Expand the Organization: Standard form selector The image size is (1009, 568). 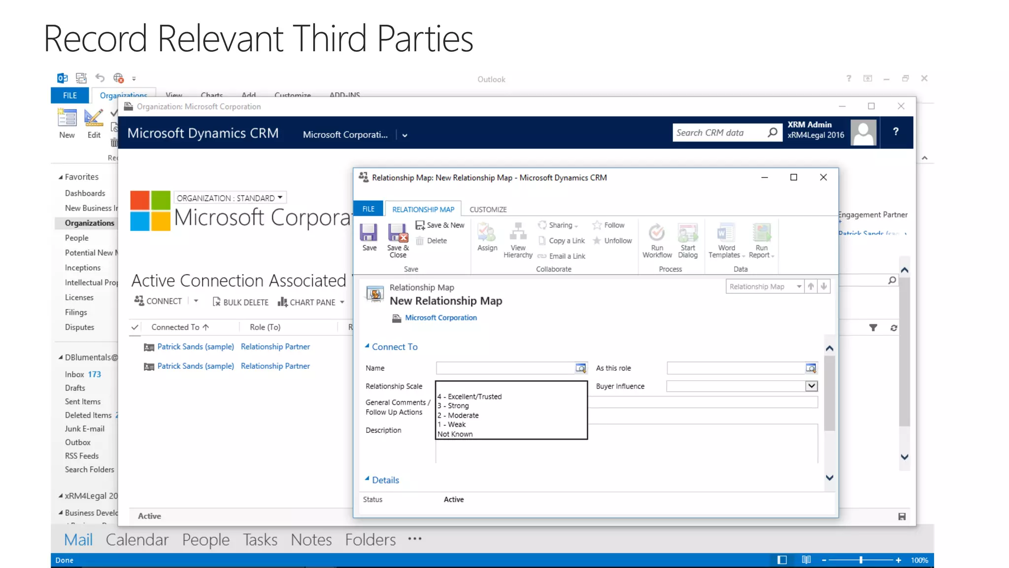tap(280, 198)
